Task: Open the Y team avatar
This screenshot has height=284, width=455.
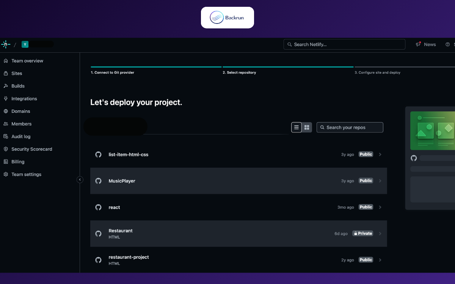Action: click(25, 44)
